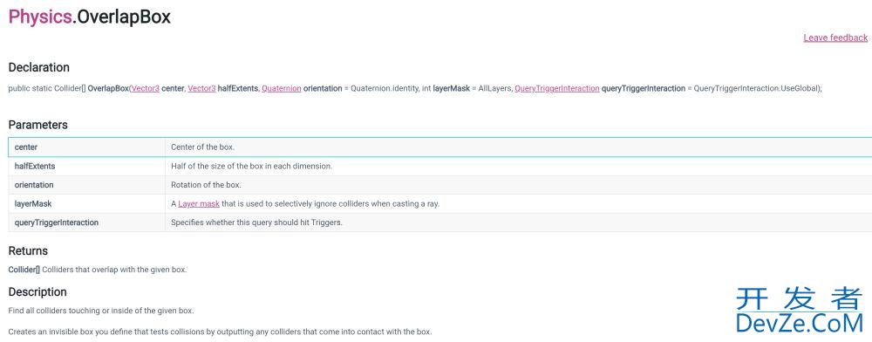Follow the Quaternion type link
This screenshot has height=342, width=872.
[x=282, y=88]
